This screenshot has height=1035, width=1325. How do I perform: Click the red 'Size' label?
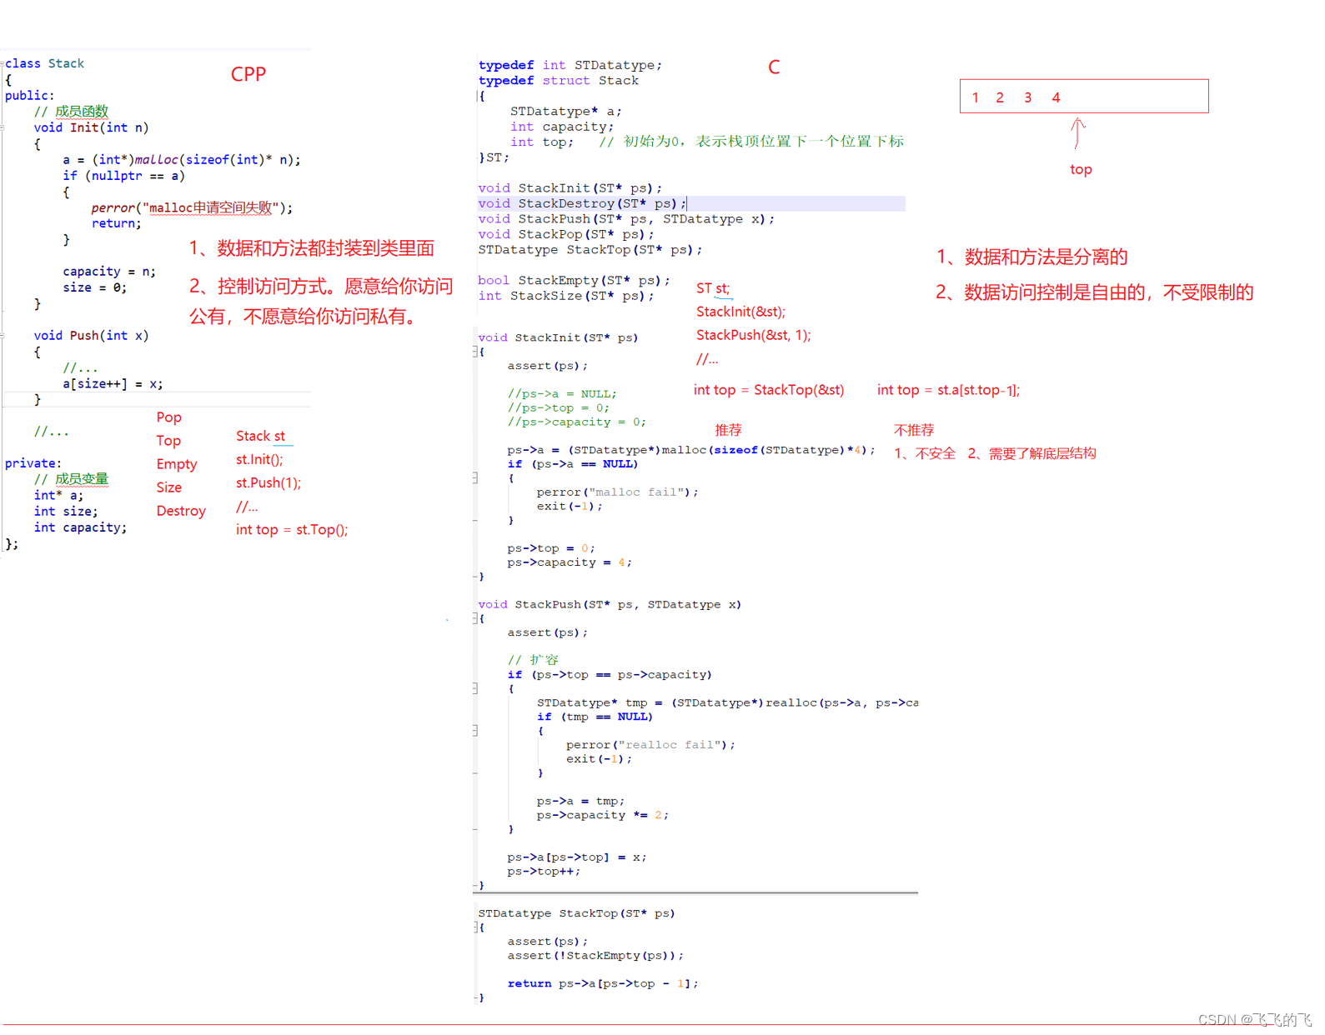coord(169,487)
